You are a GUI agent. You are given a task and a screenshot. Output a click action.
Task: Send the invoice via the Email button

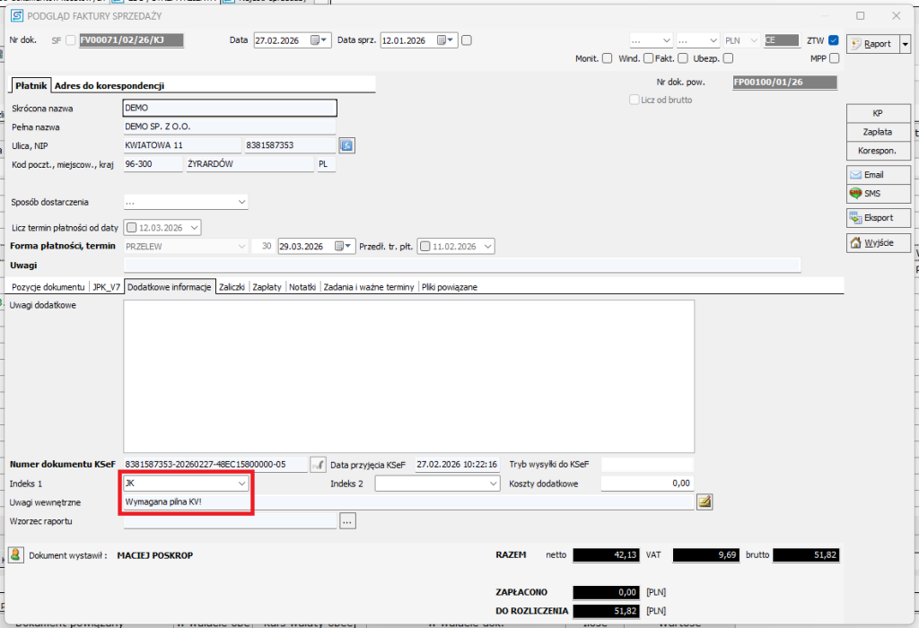[878, 175]
